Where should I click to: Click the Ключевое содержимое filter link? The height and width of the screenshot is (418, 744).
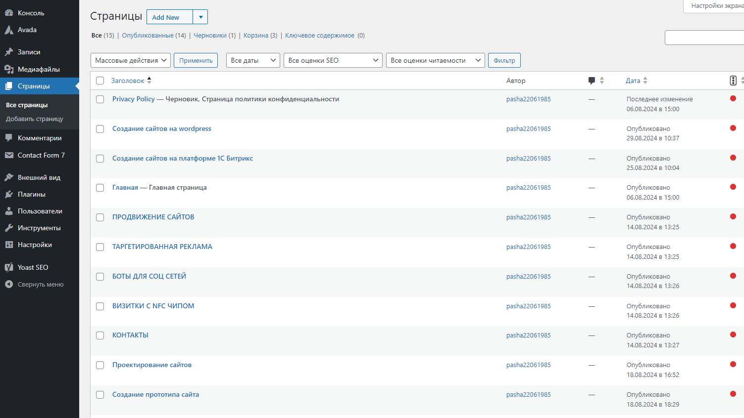320,35
